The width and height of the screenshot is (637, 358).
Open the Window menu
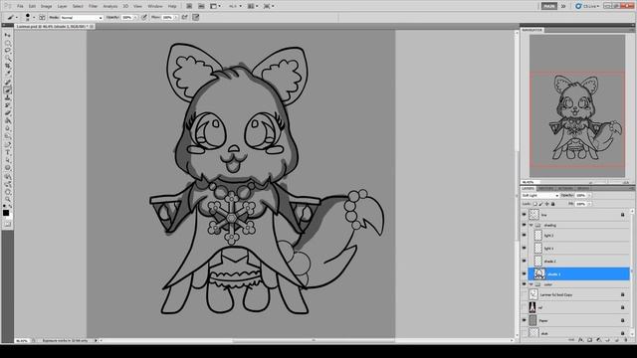[x=155, y=7]
